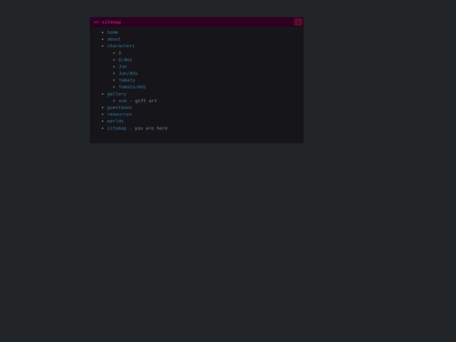Visit the Jun character link
The height and width of the screenshot is (342, 456).
pos(122,67)
